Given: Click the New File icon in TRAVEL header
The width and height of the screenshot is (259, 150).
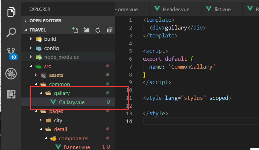Looking at the screenshot, I should [x=75, y=30].
